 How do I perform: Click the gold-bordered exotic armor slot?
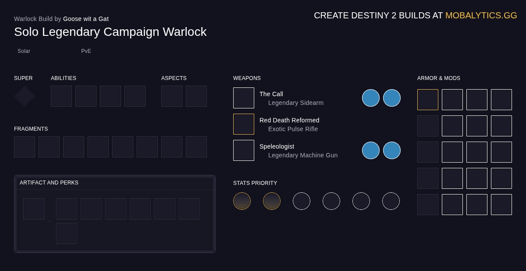pyautogui.click(x=428, y=100)
